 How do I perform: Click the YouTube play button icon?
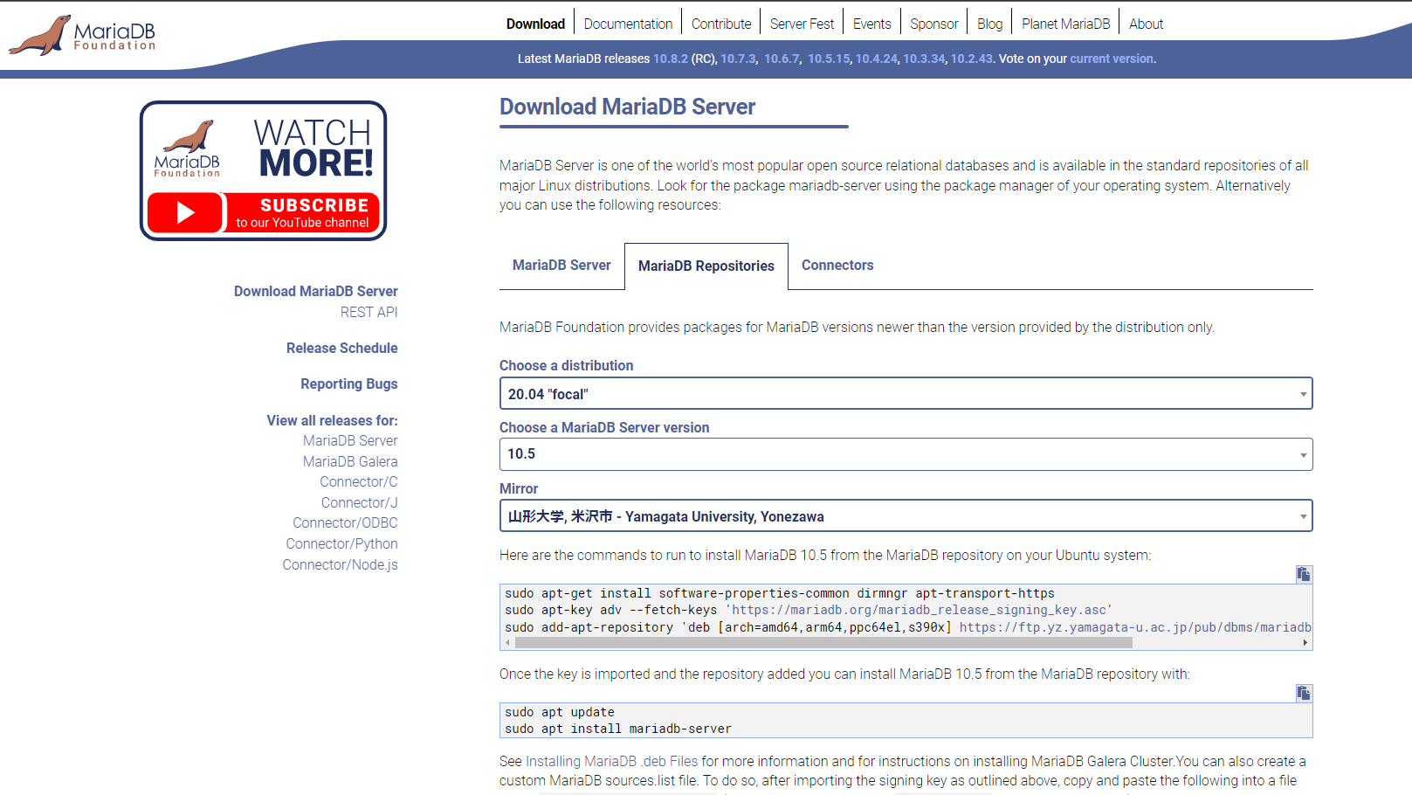pos(186,213)
